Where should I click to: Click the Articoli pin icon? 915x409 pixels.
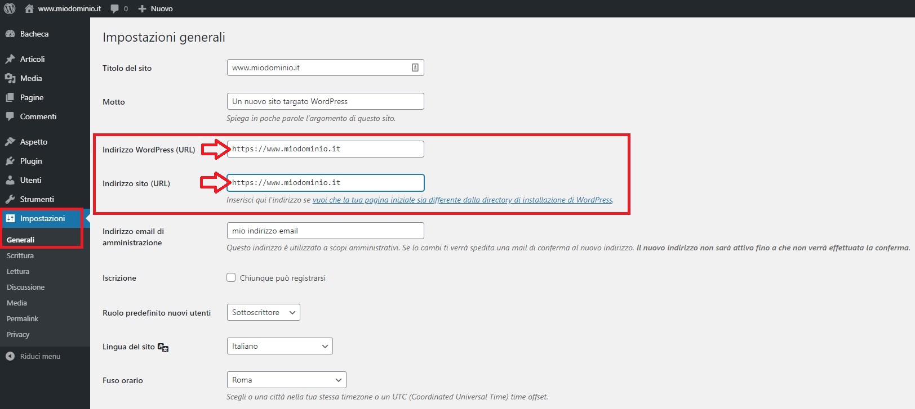click(10, 59)
